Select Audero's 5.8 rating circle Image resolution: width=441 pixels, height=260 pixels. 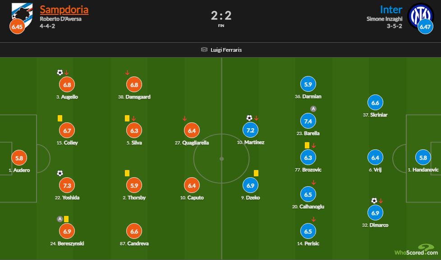(x=19, y=158)
